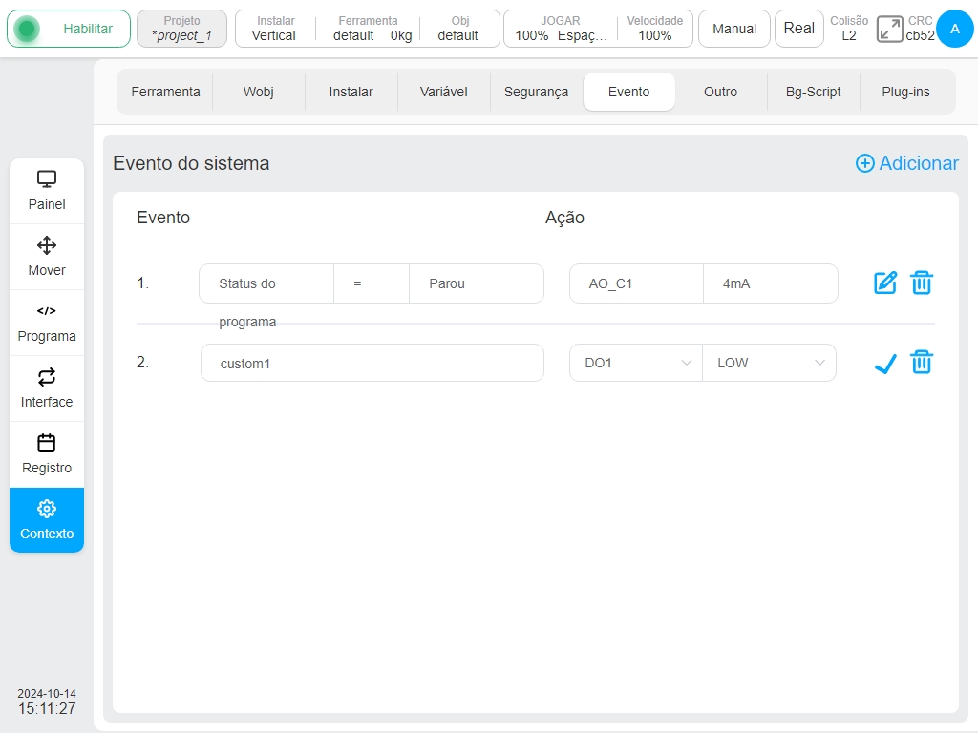Confirm event 2 with the checkmark icon

click(885, 363)
